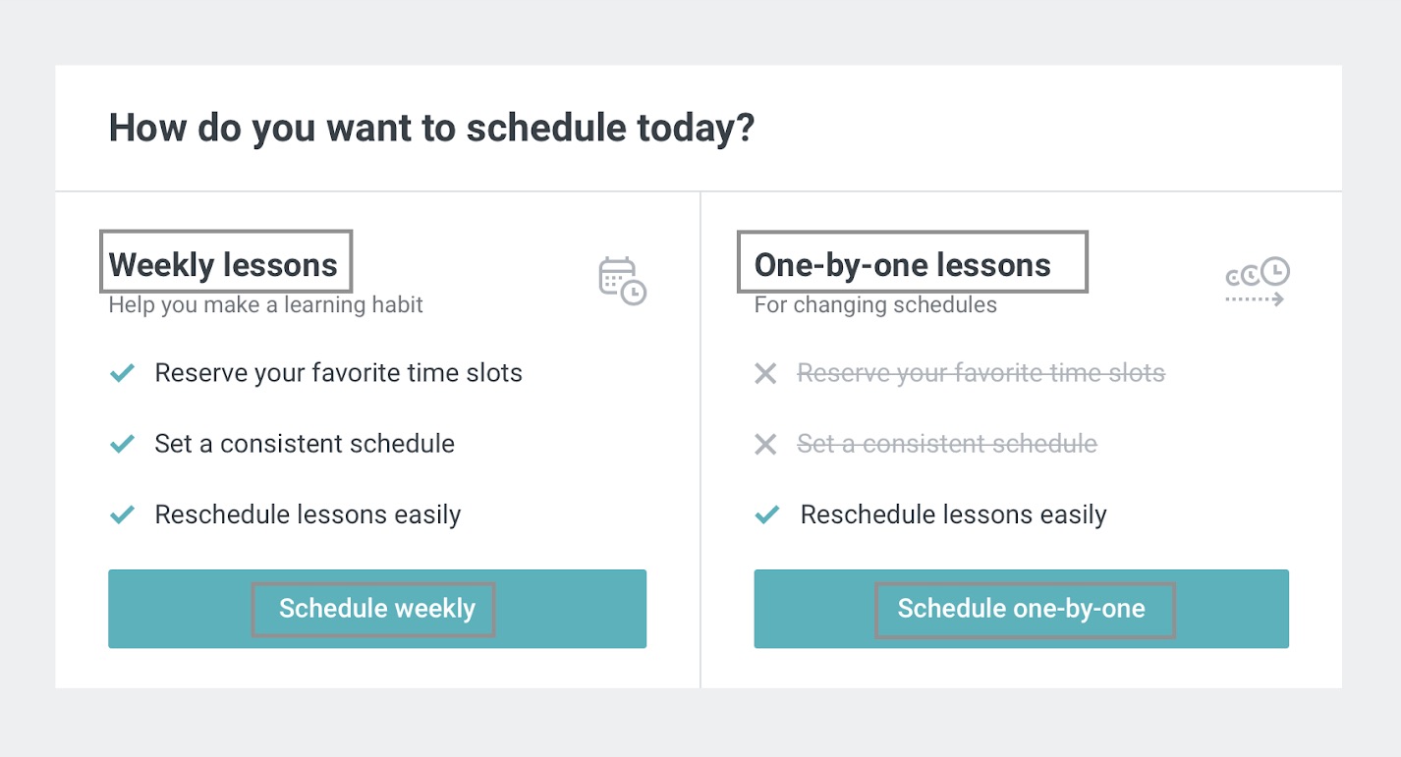Click checkmark beside weekly "Set a consistent schedule"

(122, 444)
